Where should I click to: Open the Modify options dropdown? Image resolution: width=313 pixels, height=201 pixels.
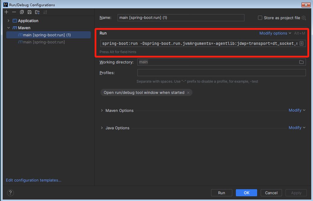[x=275, y=33]
